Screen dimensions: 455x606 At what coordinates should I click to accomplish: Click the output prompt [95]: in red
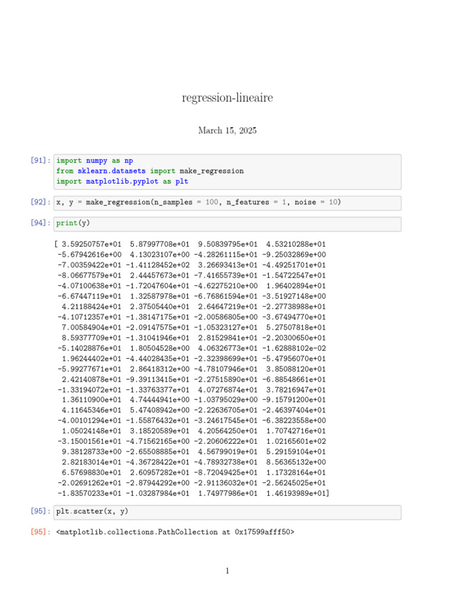point(41,532)
